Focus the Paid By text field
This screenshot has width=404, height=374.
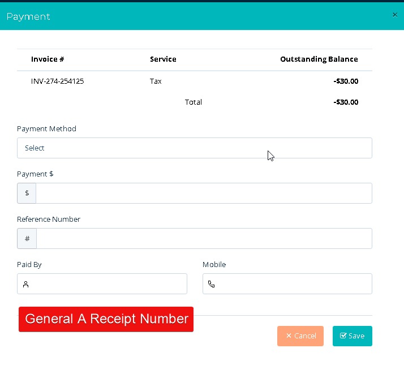click(102, 284)
